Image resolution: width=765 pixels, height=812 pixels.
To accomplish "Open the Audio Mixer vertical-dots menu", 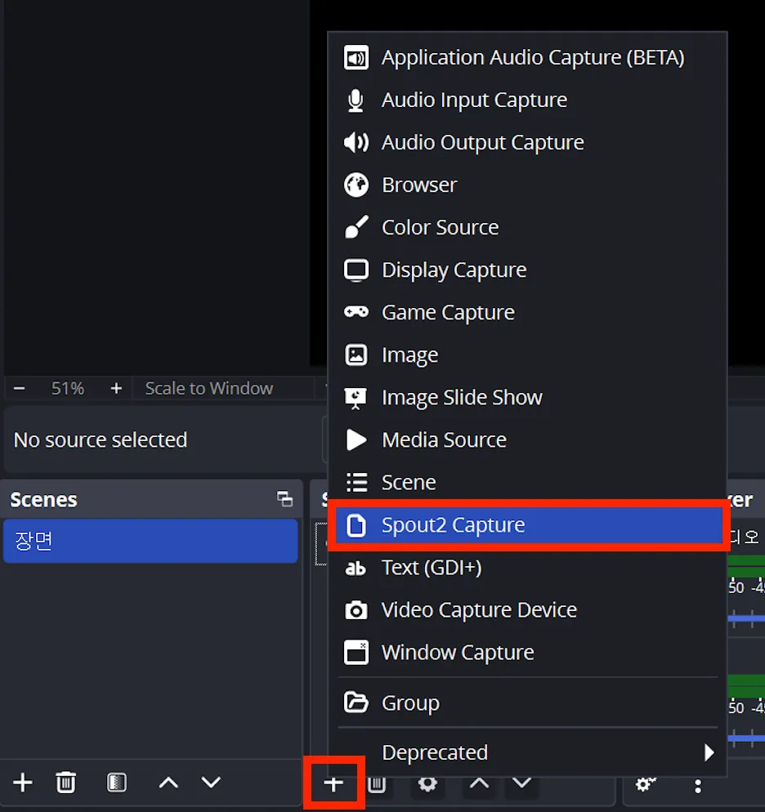I will click(x=697, y=783).
